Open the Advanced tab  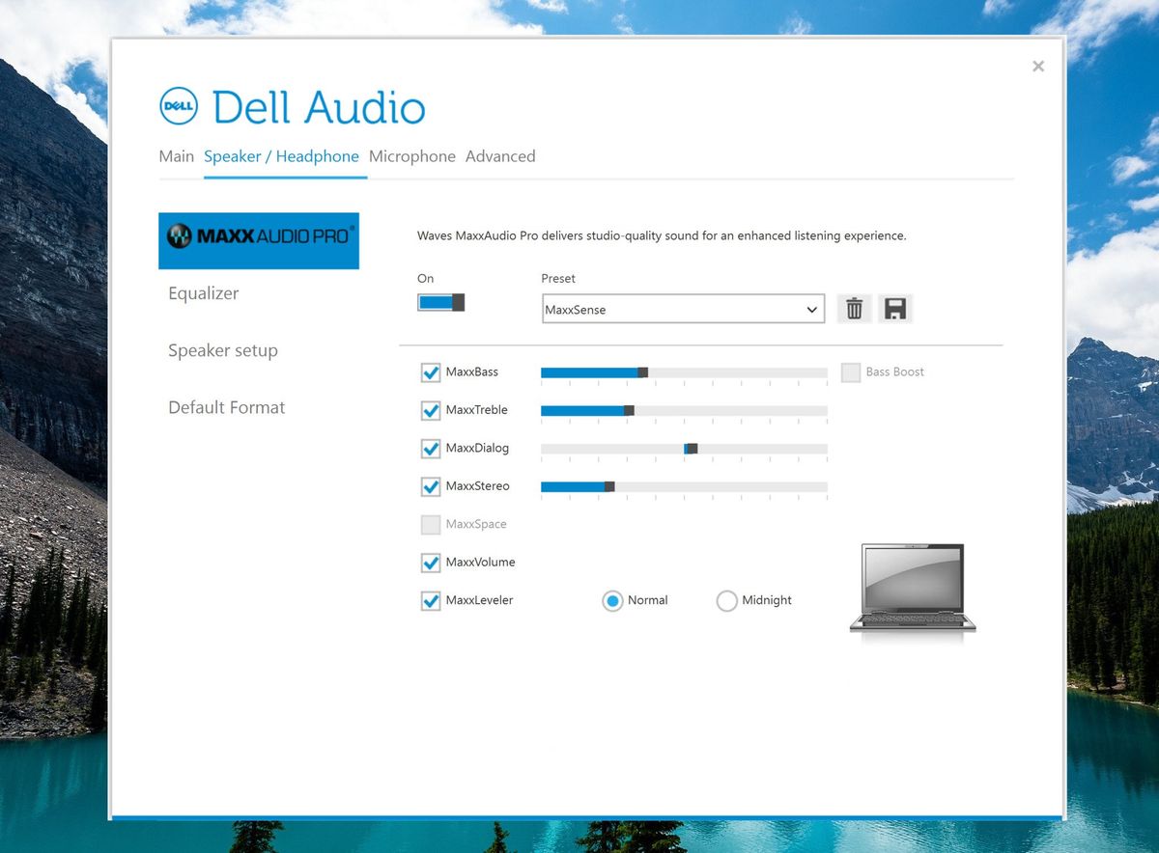(500, 156)
